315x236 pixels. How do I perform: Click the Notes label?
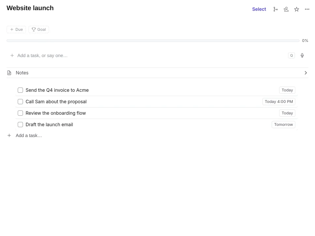tap(22, 73)
